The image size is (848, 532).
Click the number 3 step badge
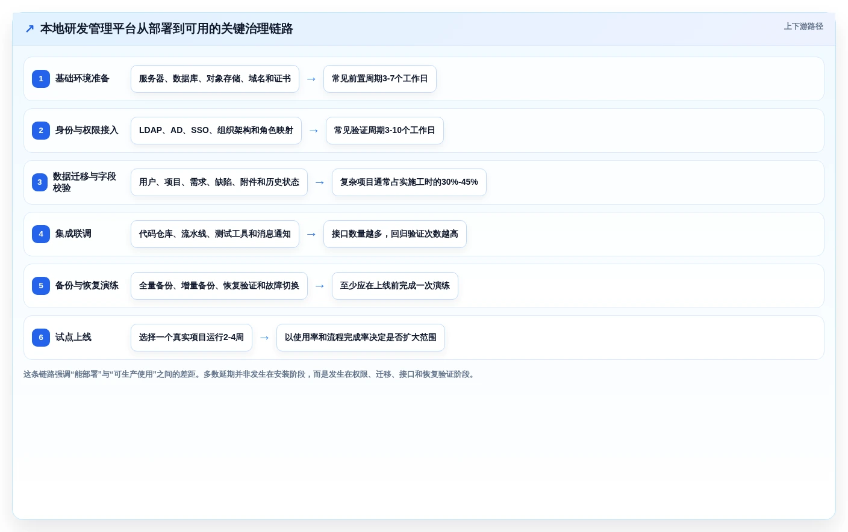pos(40,182)
